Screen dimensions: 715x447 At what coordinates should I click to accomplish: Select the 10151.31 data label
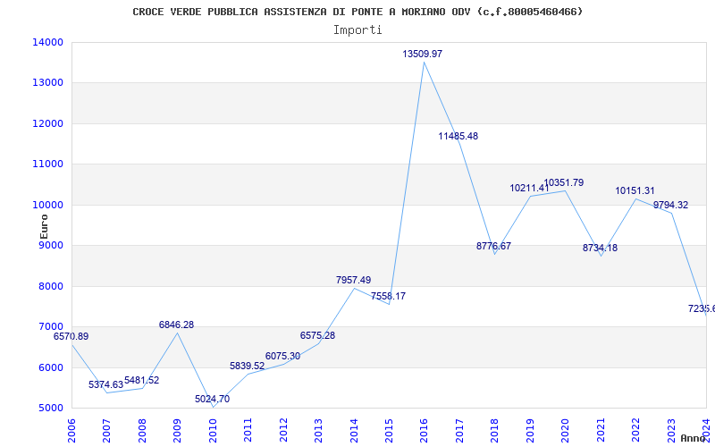[635, 191]
